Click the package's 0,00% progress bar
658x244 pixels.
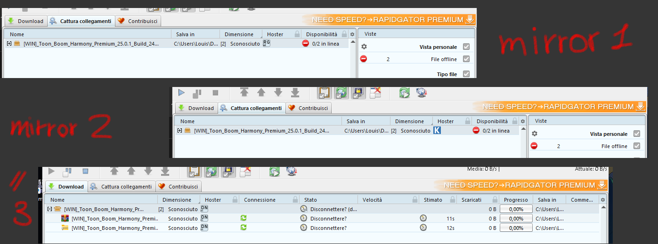click(x=516, y=209)
